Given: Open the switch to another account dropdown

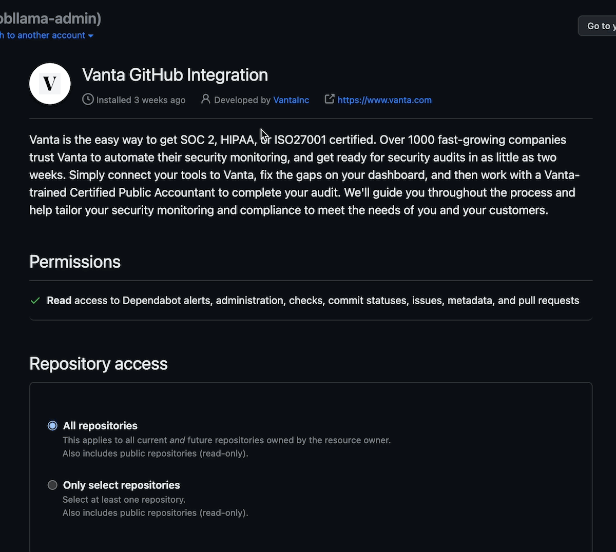Looking at the screenshot, I should click(47, 35).
